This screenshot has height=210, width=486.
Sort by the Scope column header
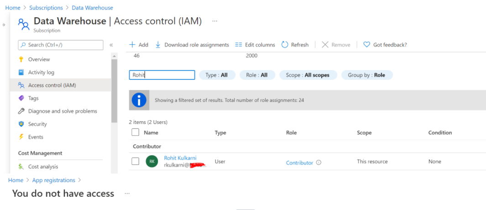pos(364,133)
